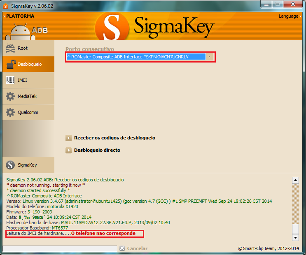Open the Qualcomm tab label
This screenshot has height=255, width=306.
tap(28, 112)
